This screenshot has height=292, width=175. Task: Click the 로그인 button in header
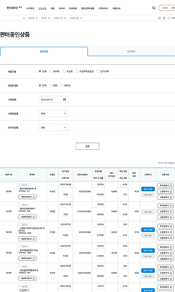click(165, 8)
